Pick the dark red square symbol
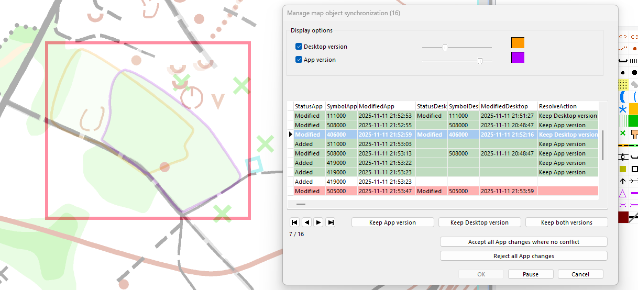The width and height of the screenshot is (638, 290). (623, 217)
